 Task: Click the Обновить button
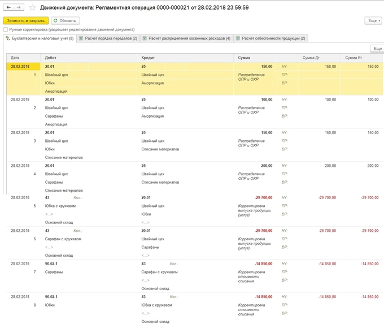tap(66, 20)
